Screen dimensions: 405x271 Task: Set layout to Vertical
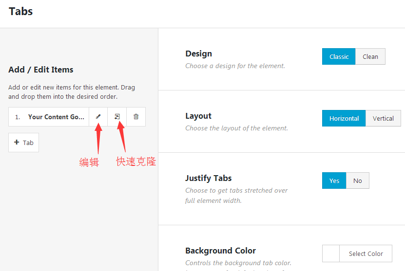click(383, 118)
